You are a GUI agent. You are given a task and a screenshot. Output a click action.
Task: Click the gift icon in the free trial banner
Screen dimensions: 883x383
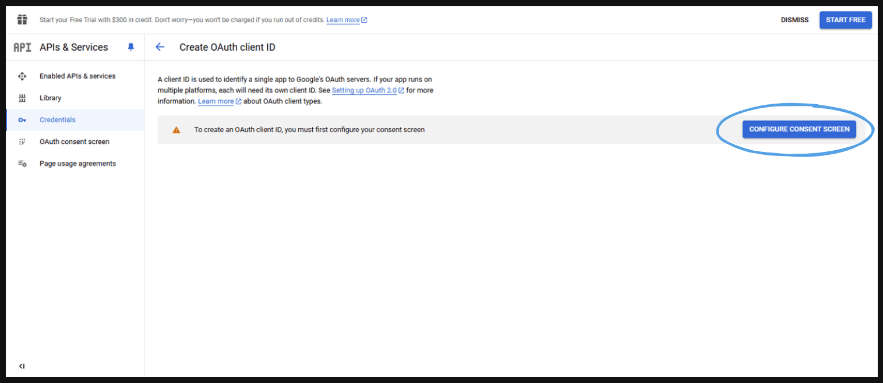(22, 20)
